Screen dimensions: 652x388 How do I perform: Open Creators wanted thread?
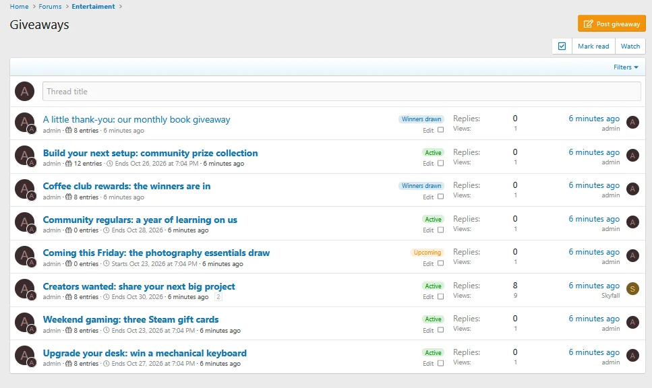[x=139, y=286]
